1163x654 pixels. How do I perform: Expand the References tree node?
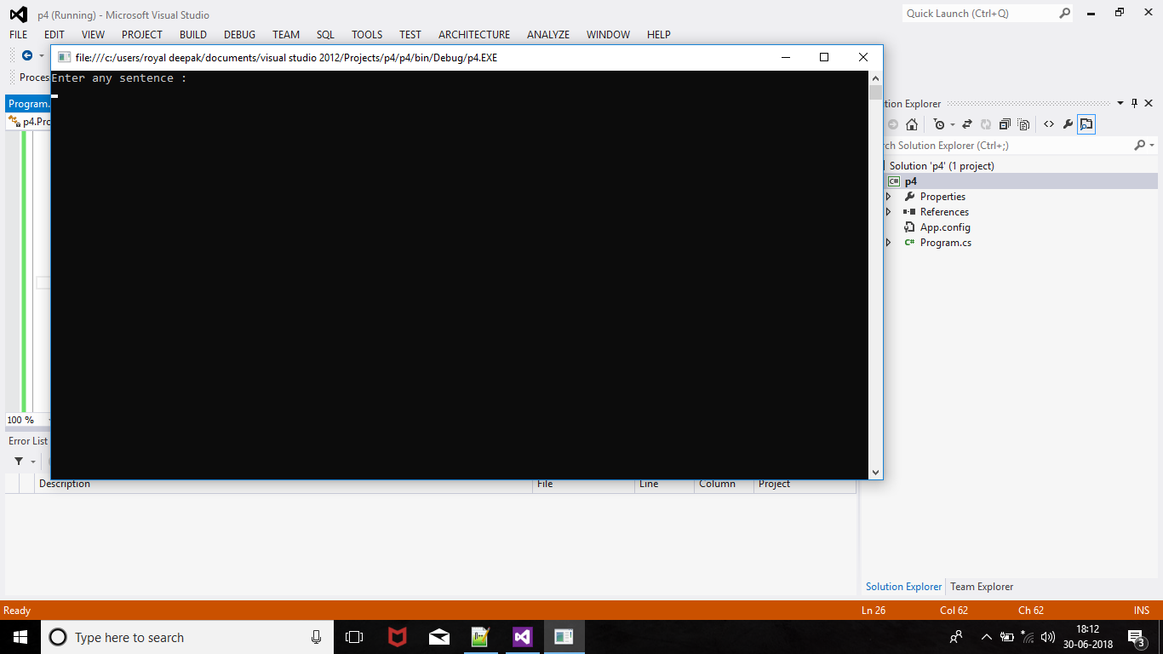point(889,212)
